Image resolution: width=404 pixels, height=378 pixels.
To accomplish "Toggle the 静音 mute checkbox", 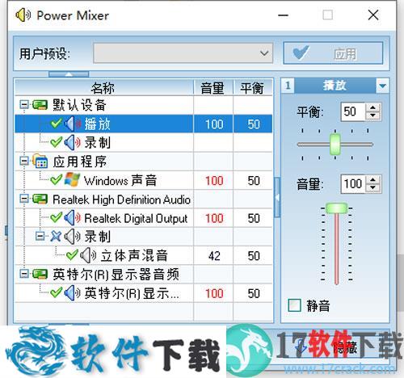I will [294, 305].
